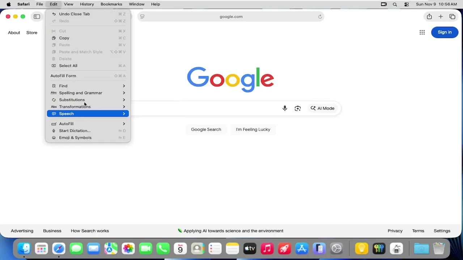This screenshot has width=463, height=260.
Task: Open Reminders from the Dock
Action: 215,248
